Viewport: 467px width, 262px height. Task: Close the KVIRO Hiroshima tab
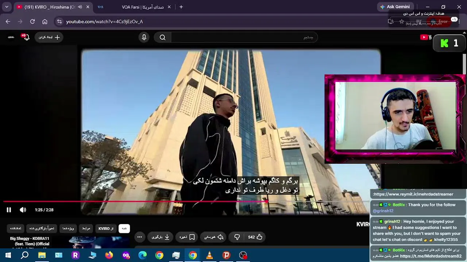coord(88,7)
